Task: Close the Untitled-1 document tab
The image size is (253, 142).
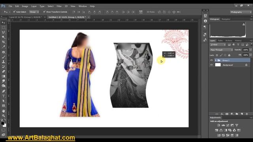Action: coord(89,17)
